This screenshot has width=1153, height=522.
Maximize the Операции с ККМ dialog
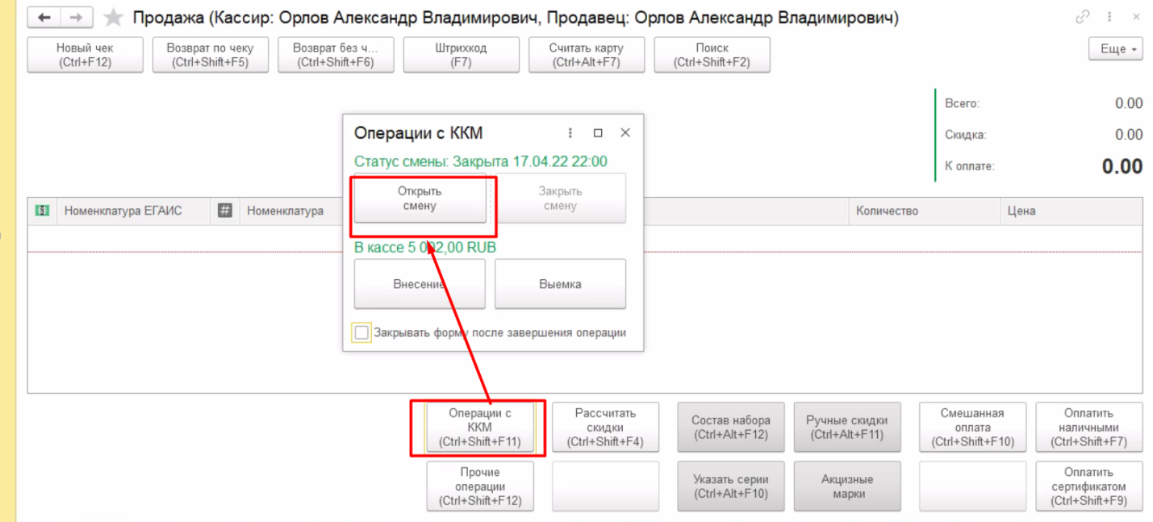point(598,133)
